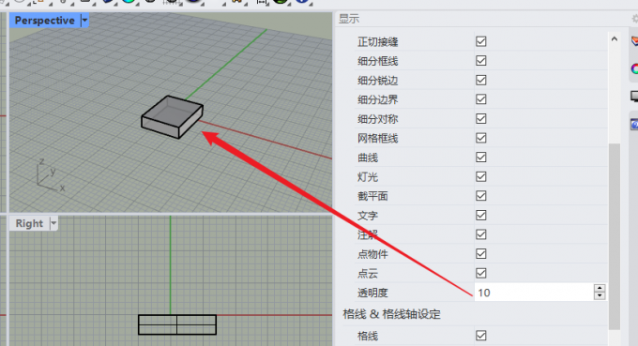
Task: Select the Right viewport title tab
Action: (29, 223)
